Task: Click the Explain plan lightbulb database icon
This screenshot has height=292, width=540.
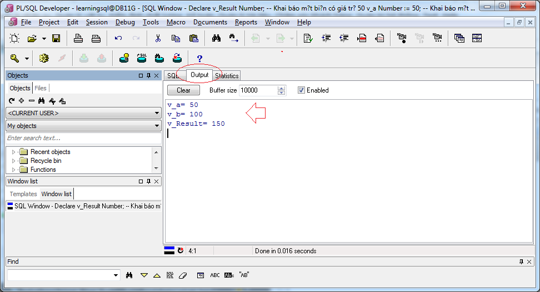Action: point(124,58)
